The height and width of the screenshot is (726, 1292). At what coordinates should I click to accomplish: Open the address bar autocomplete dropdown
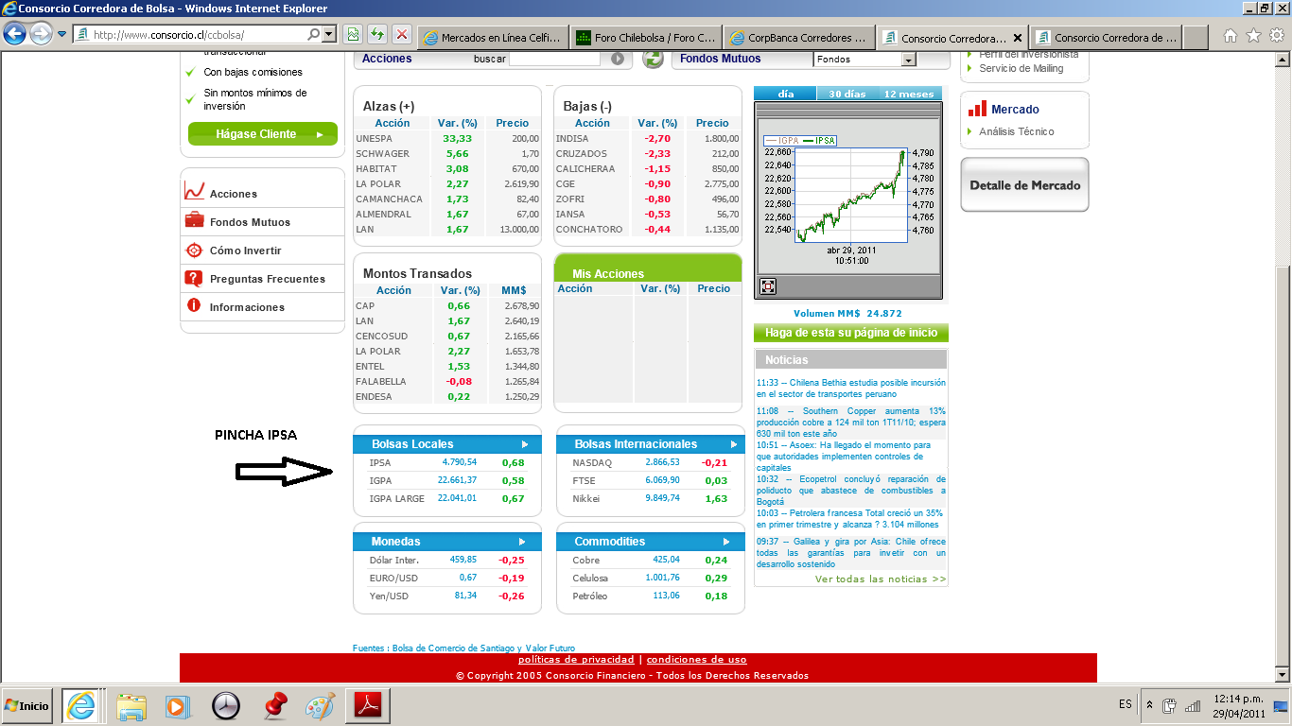point(329,35)
